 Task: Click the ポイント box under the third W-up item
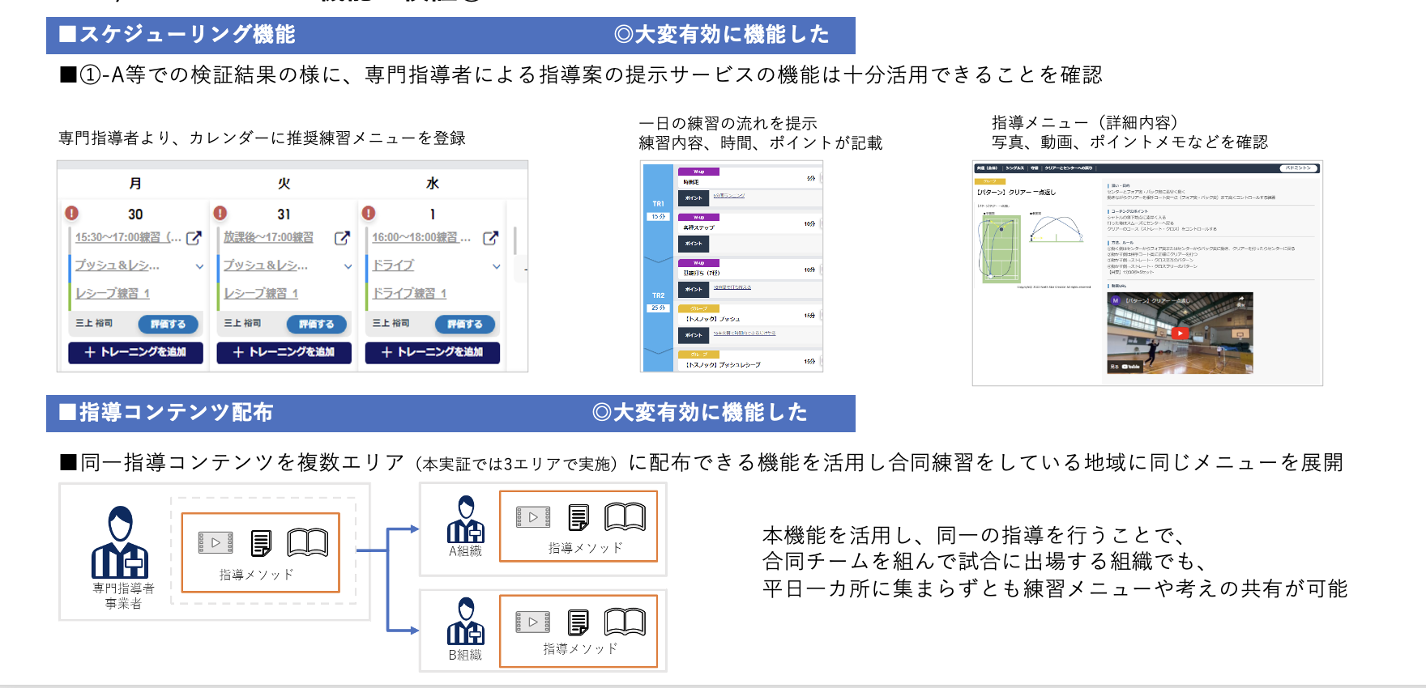pos(694,289)
